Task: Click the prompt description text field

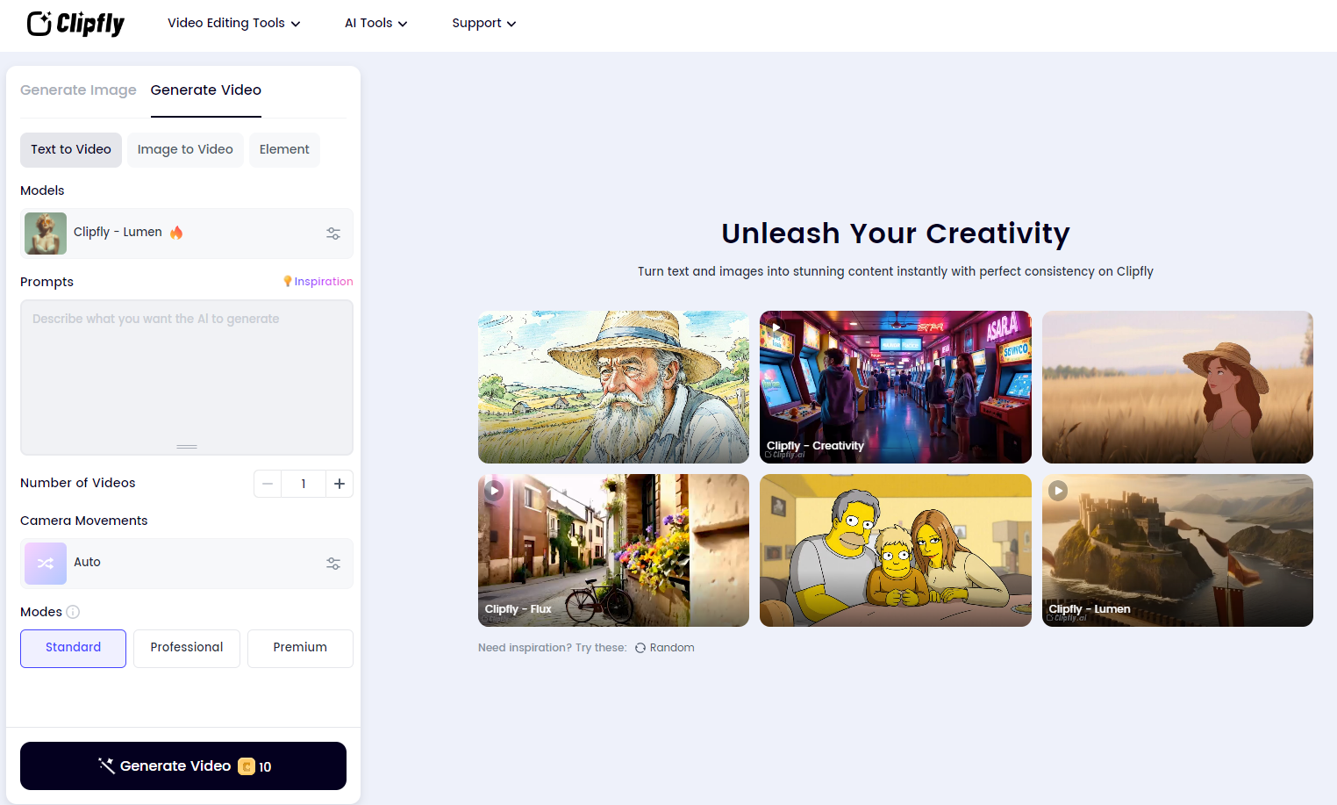Action: pos(186,377)
